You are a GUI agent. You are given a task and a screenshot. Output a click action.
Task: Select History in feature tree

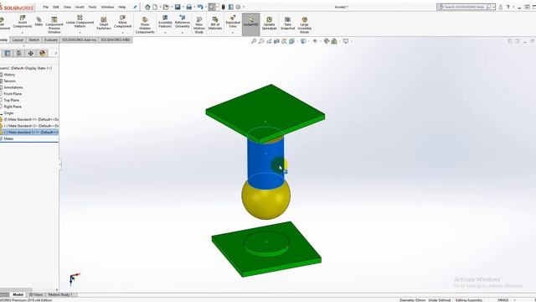click(x=9, y=75)
